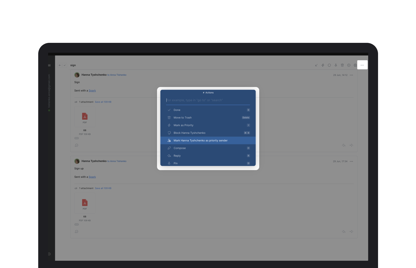The image size is (416, 268).
Task: Open the PDF attachment thumbnail in the second email
Action: (85, 203)
